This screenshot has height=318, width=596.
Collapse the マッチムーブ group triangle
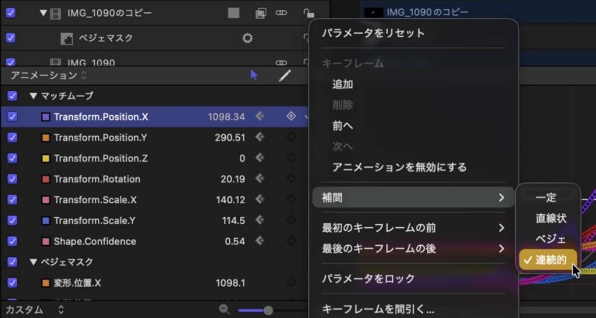point(33,96)
